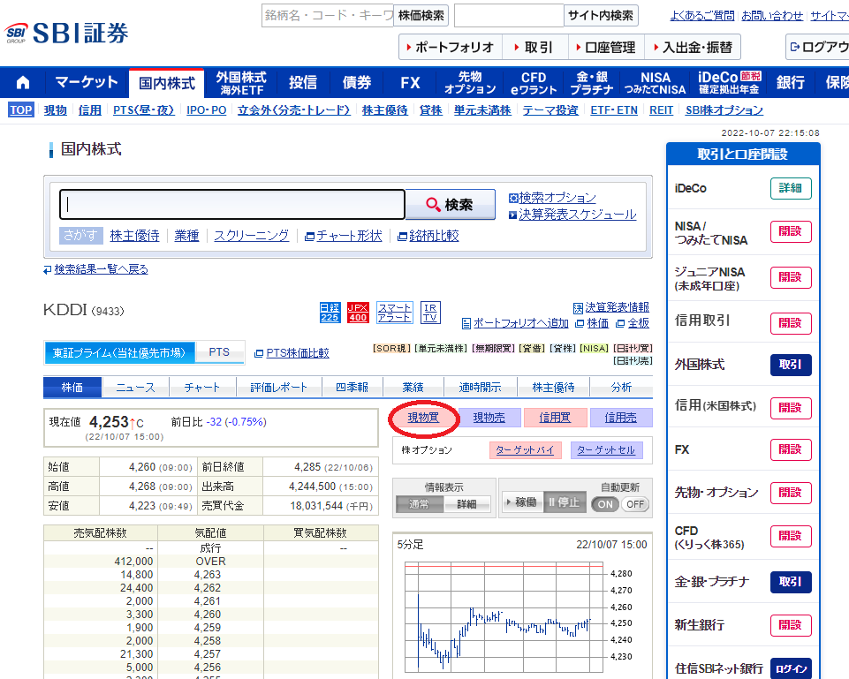This screenshot has width=849, height=679.
Task: Pause auto-refresh by clicking 停止
Action: (x=565, y=502)
